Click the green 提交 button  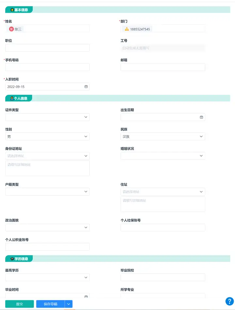(x=20, y=304)
